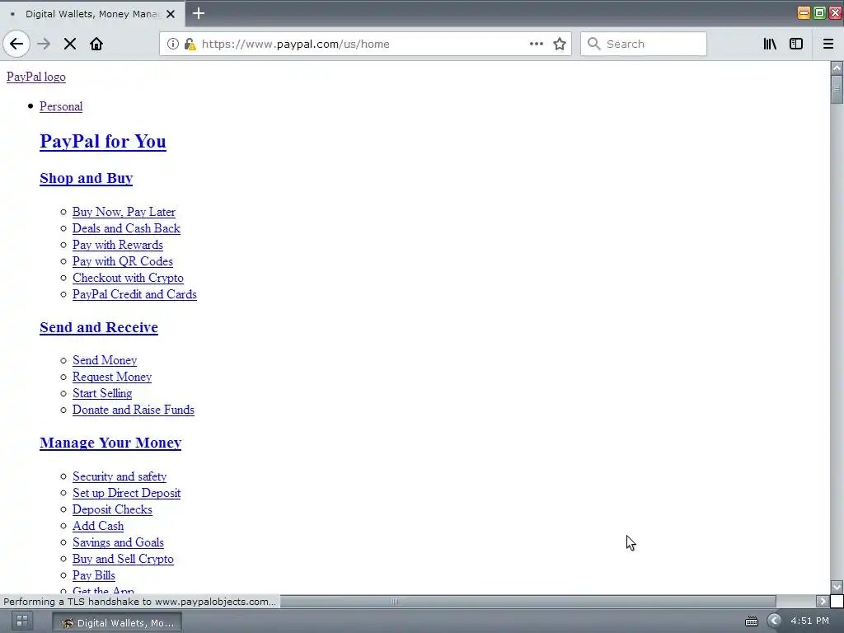Click vertical scrollbar down arrow
The width and height of the screenshot is (844, 633).
pos(837,587)
